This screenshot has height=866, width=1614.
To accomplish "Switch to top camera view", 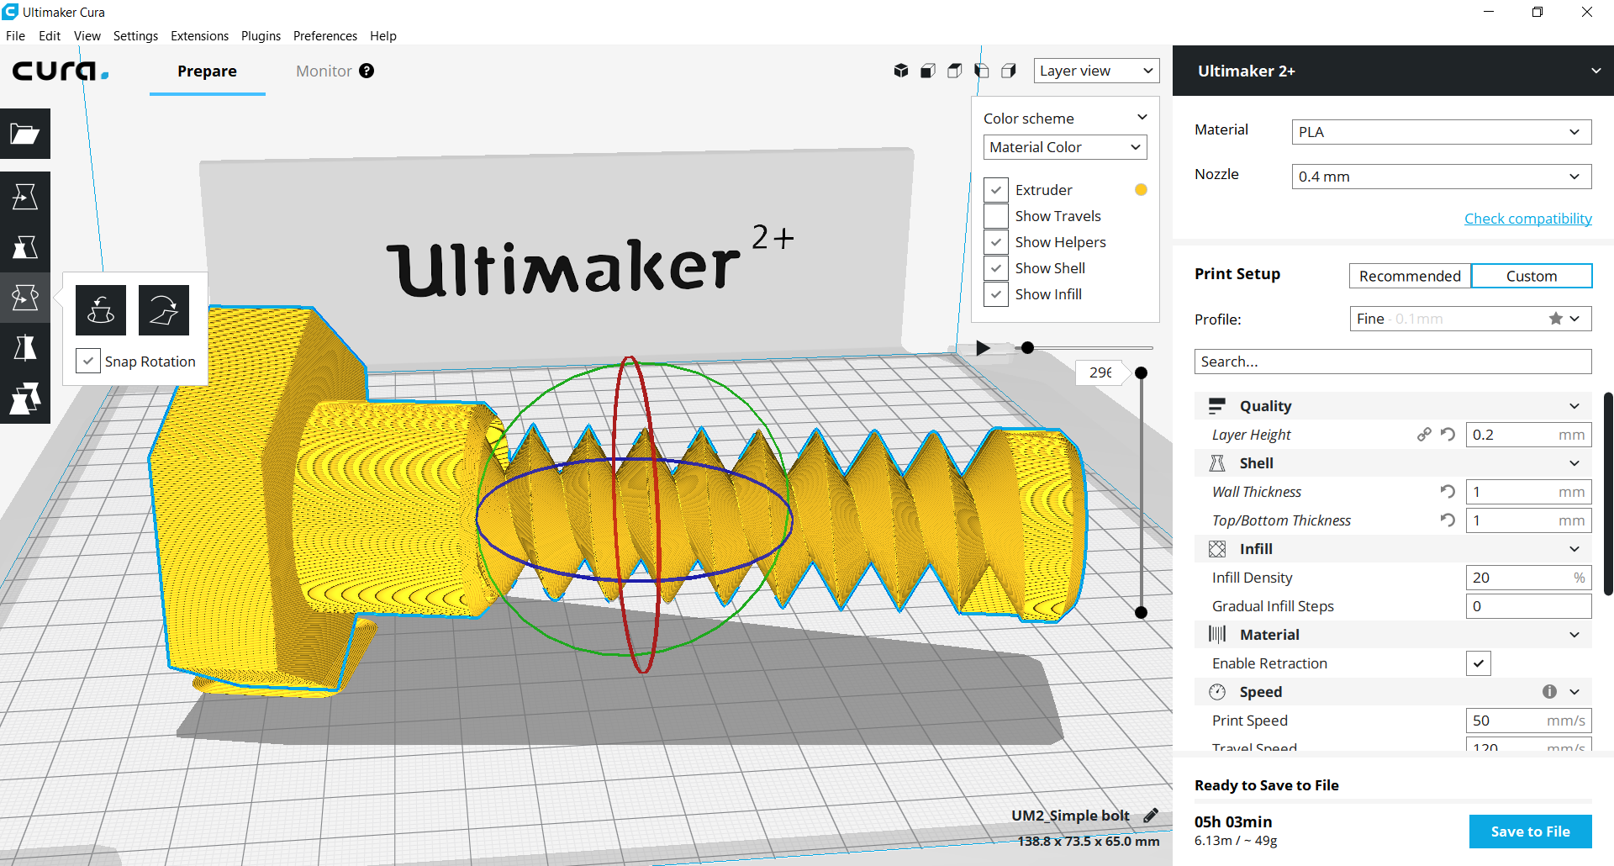I will click(955, 71).
